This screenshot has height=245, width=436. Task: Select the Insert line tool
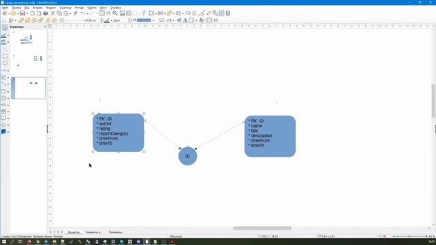pos(5,50)
